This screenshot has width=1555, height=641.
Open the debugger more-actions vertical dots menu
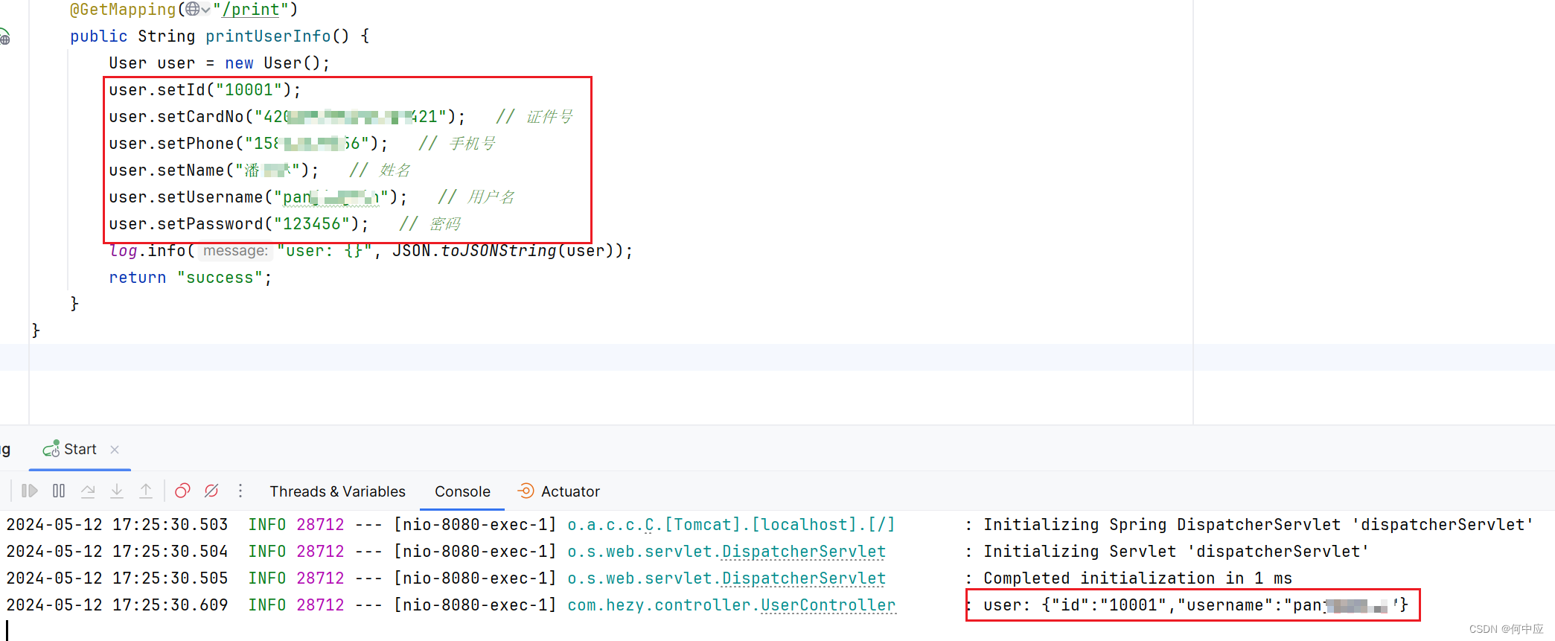click(240, 491)
